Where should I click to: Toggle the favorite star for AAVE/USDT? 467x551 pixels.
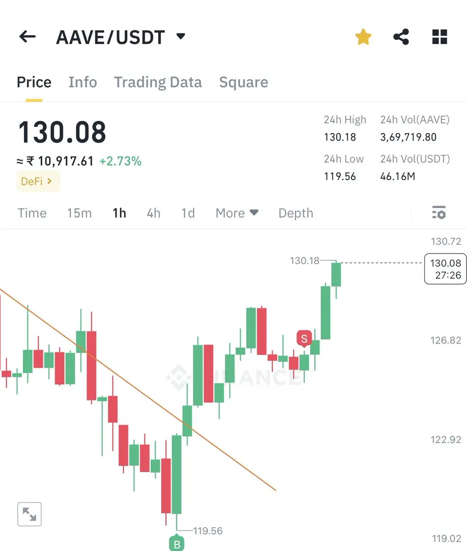pyautogui.click(x=363, y=37)
